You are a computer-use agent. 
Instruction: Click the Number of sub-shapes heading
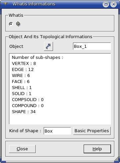pos(37,58)
